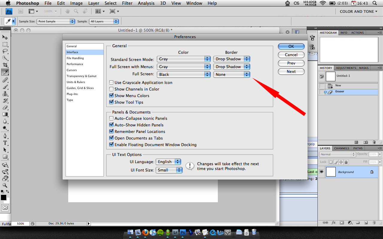The image size is (383, 239).
Task: Open Standard Screen Mode border dropdown
Action: point(232,59)
